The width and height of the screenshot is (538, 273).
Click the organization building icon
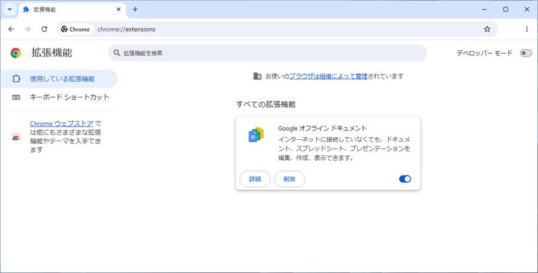tap(258, 76)
